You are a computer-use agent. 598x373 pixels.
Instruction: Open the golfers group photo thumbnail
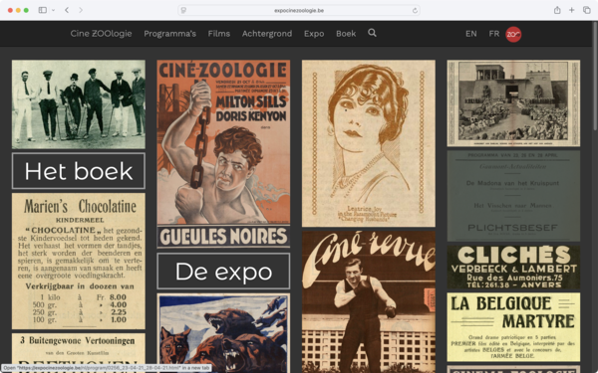[x=79, y=104]
